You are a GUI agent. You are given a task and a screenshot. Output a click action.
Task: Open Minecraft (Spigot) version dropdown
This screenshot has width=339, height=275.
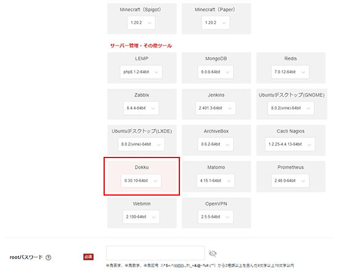(141, 23)
